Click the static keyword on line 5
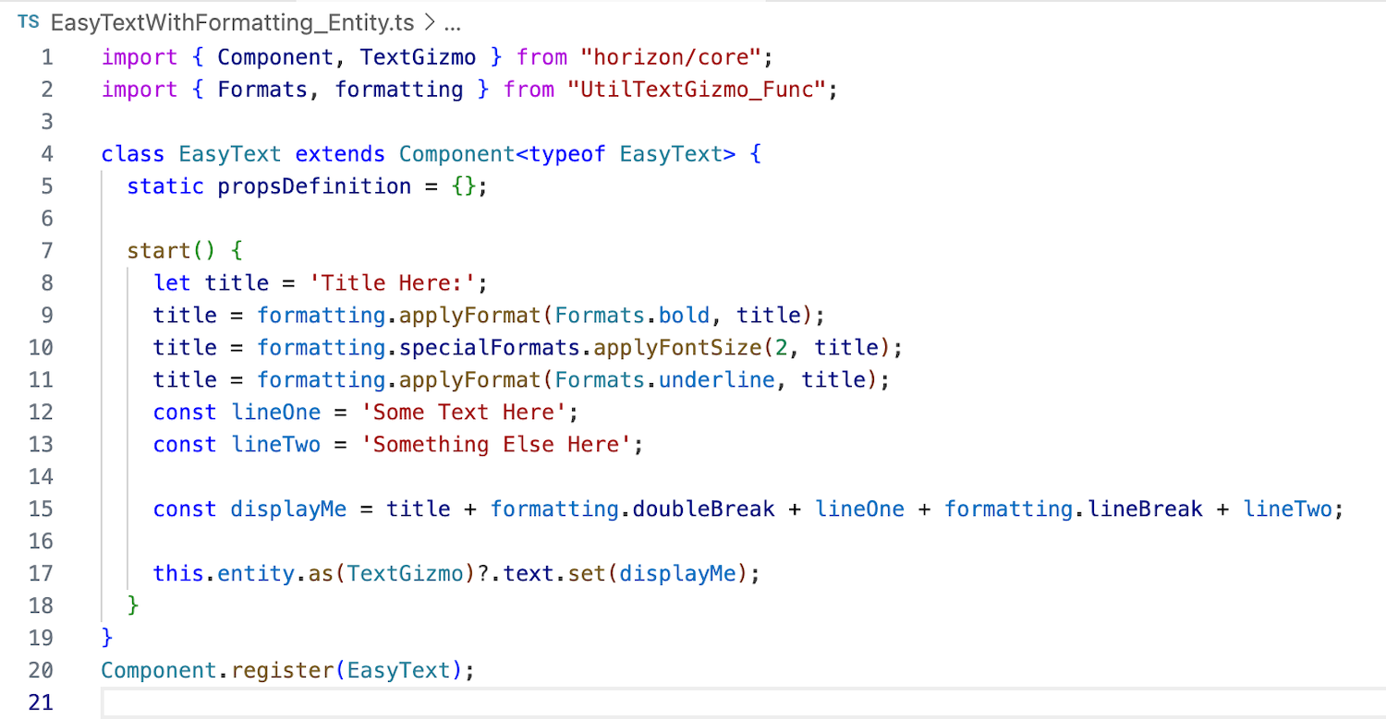 click(165, 186)
